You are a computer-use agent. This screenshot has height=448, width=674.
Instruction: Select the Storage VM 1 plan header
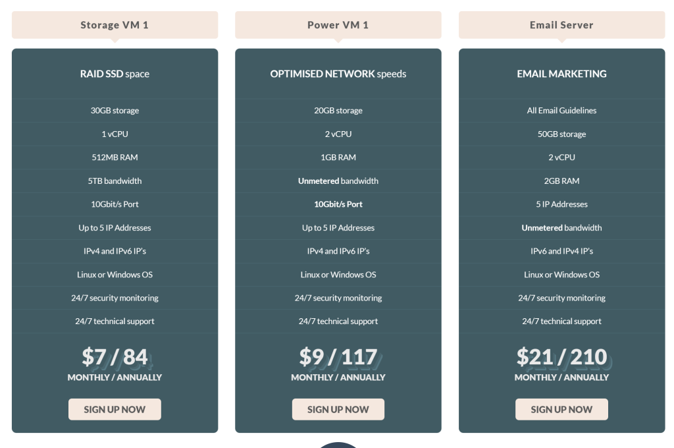click(115, 25)
